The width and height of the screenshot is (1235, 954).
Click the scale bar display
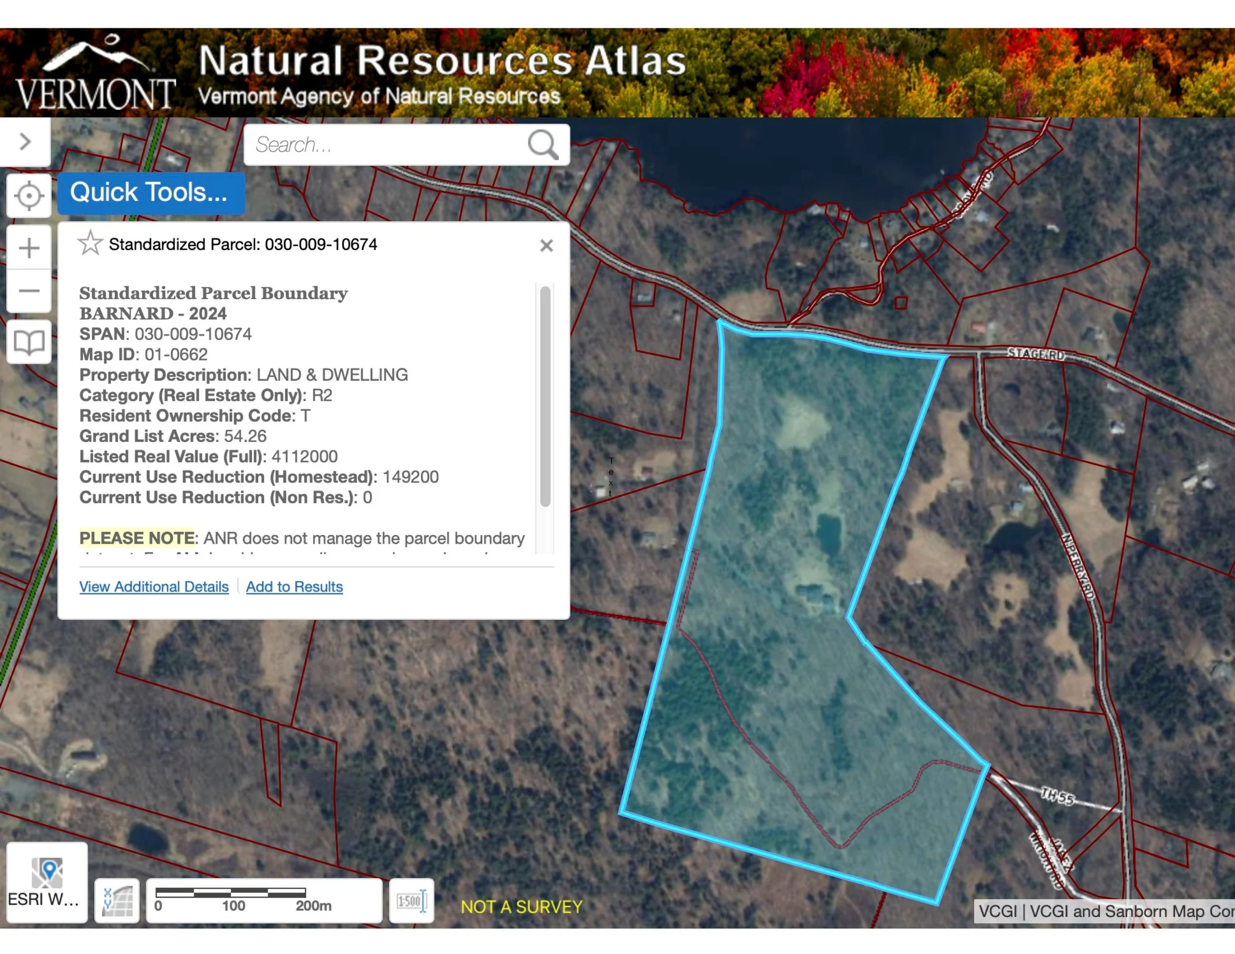point(263,900)
